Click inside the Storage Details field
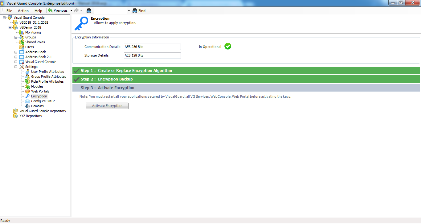 click(x=152, y=55)
